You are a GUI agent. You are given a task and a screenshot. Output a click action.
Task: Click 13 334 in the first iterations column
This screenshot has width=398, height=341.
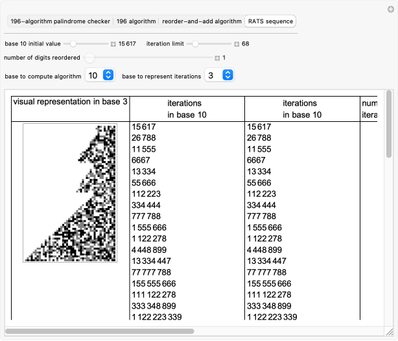144,172
